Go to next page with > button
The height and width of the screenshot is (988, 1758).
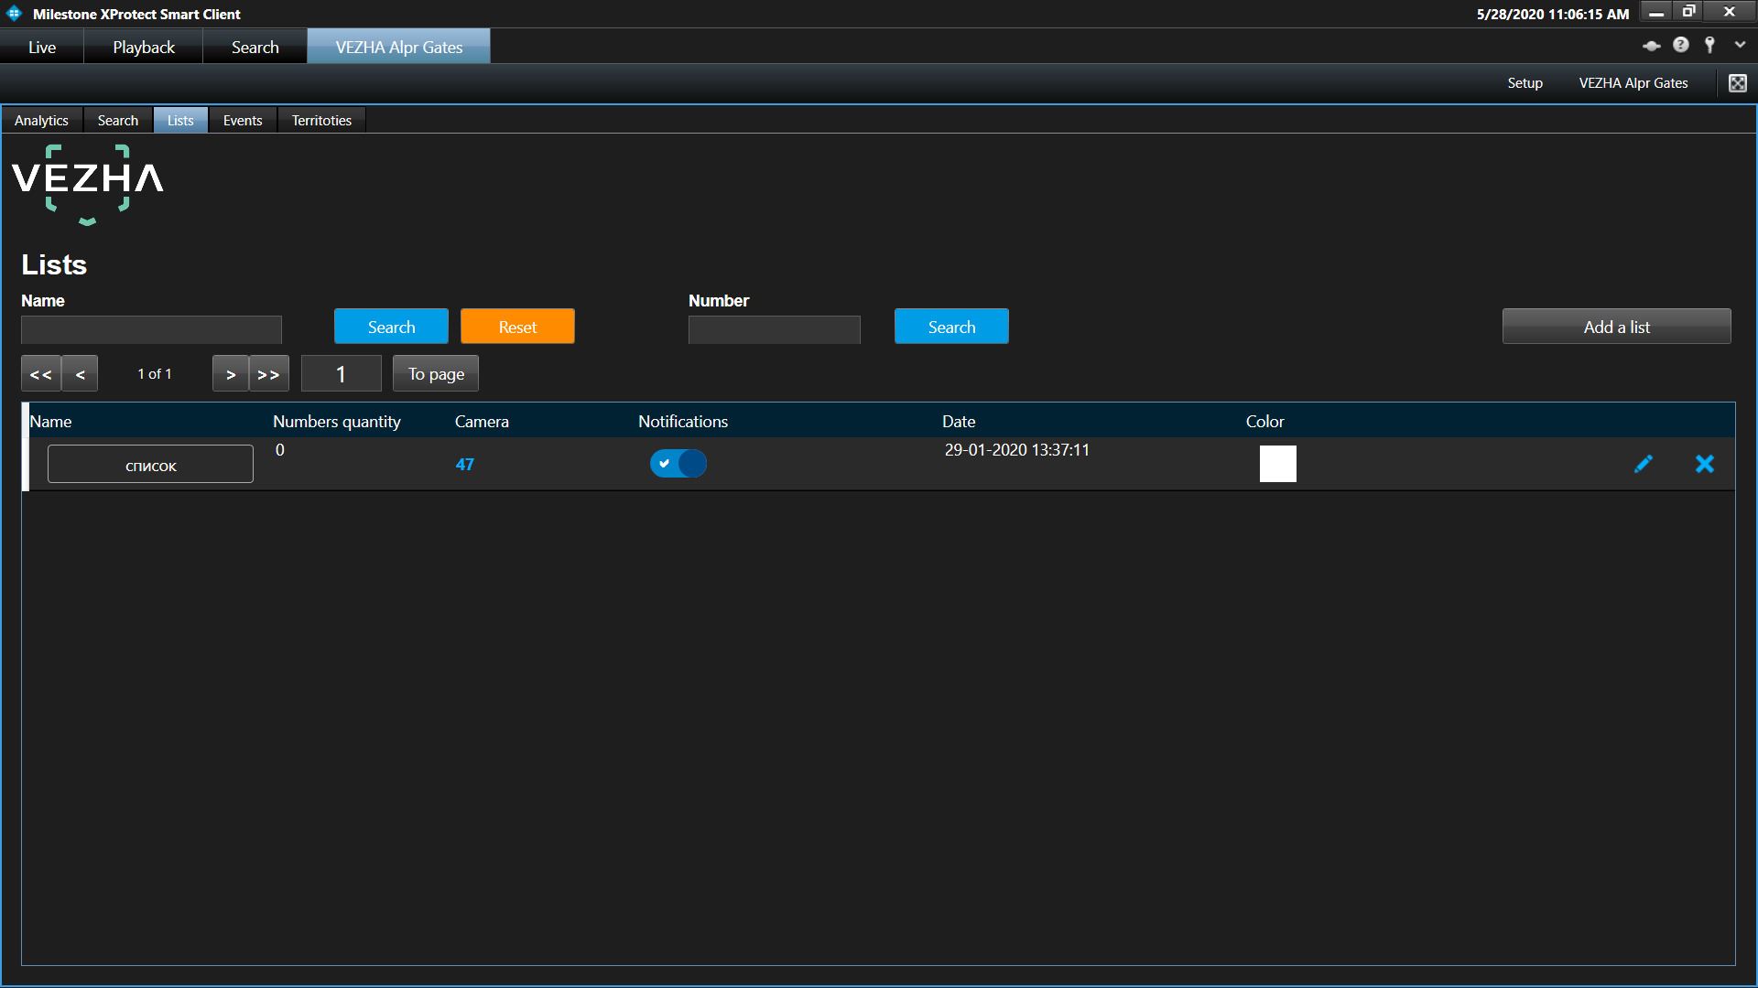pyautogui.click(x=231, y=373)
